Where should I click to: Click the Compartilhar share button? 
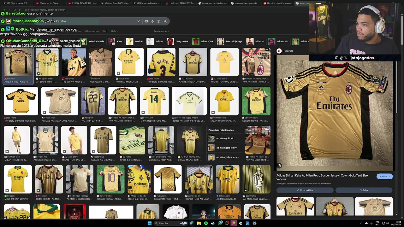pos(305,190)
